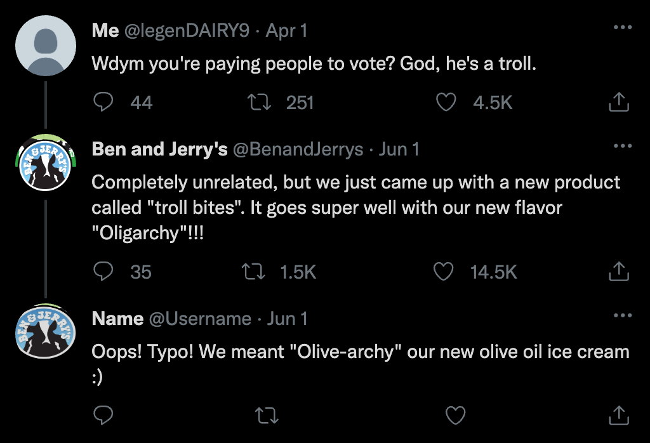Open the @BenandJerrys profile handle
This screenshot has width=650, height=443.
tap(298, 149)
